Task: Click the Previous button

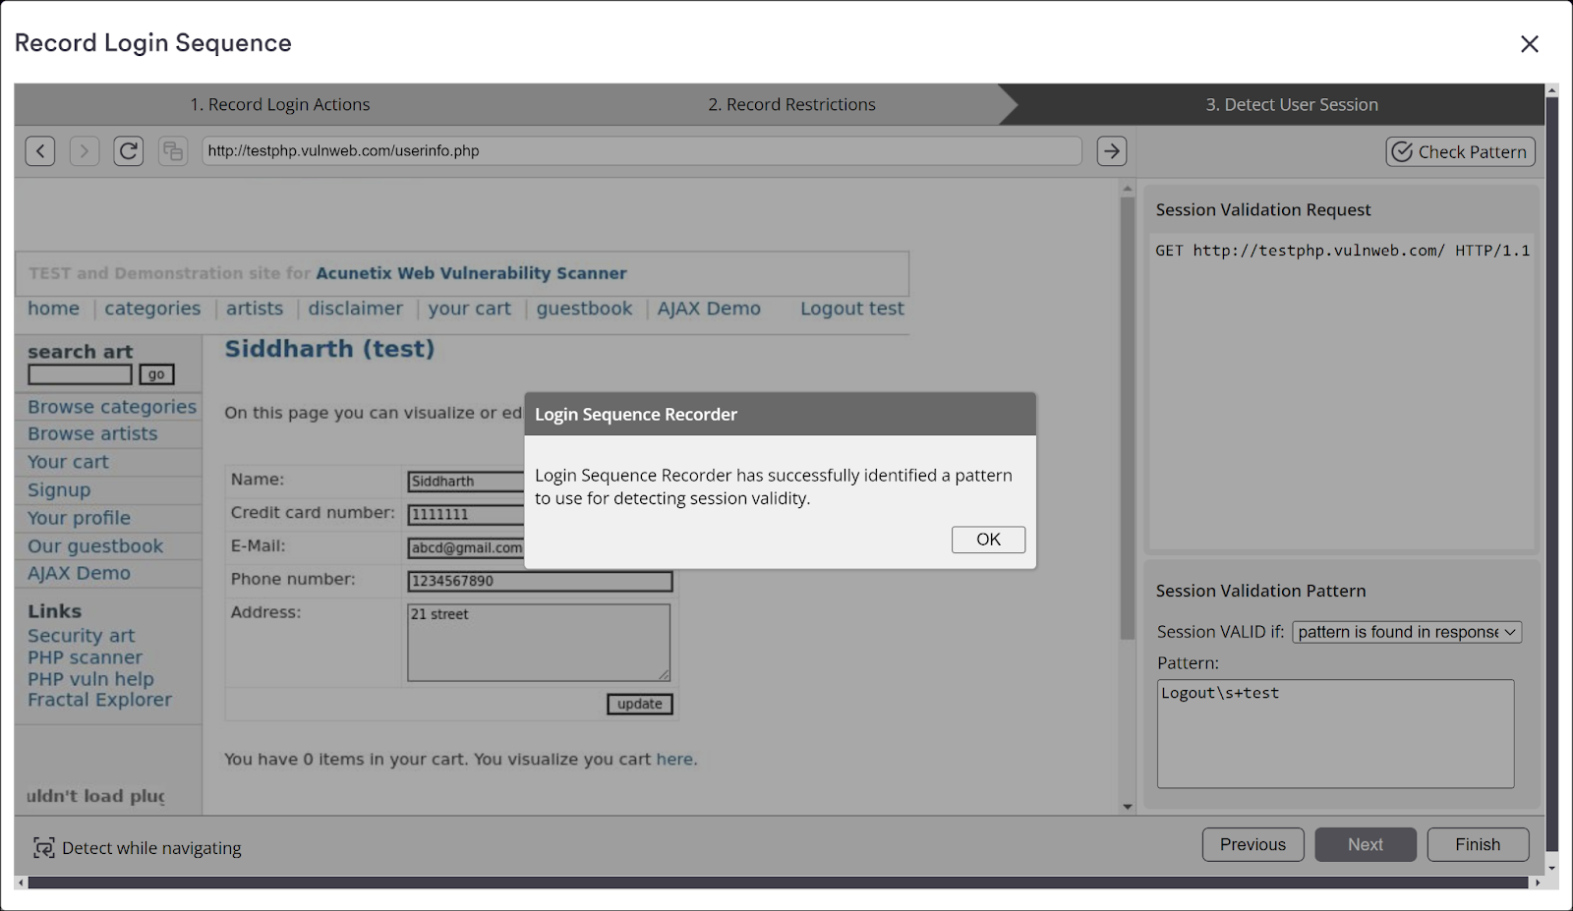Action: pos(1253,844)
